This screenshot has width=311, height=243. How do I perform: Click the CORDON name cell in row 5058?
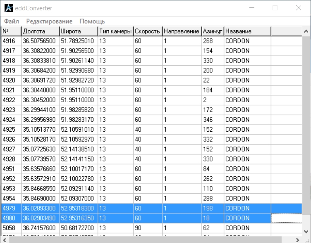[x=247, y=228]
